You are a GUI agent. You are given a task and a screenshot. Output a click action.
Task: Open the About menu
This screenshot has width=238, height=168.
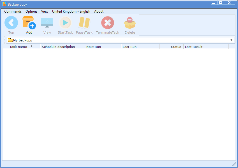(x=99, y=11)
